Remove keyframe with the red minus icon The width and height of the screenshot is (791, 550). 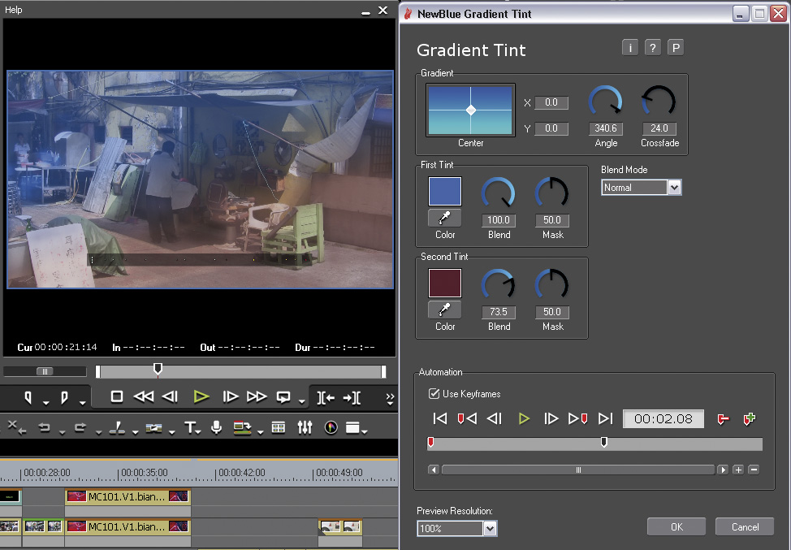[x=723, y=418]
